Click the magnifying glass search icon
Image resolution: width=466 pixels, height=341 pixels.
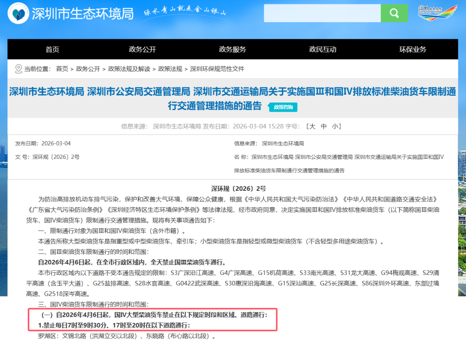tap(394, 13)
